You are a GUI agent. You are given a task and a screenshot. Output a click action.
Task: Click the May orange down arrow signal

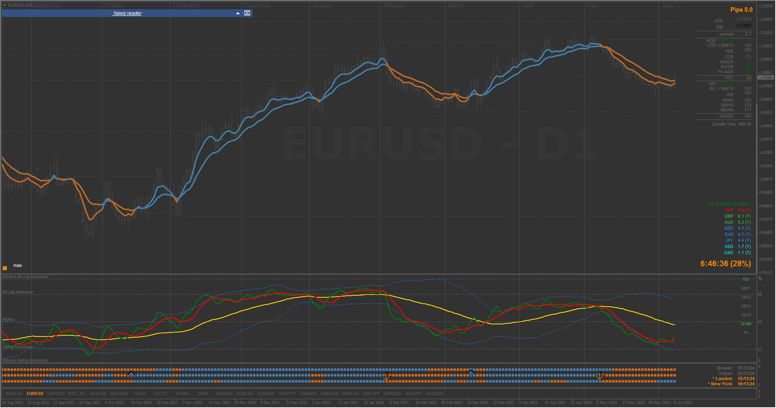pos(600,376)
